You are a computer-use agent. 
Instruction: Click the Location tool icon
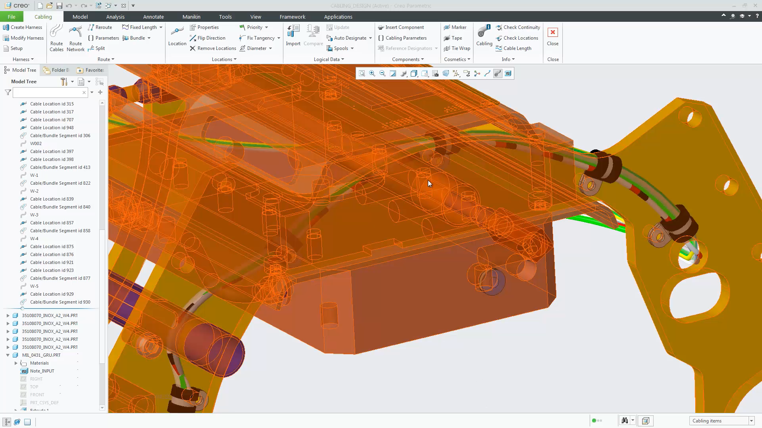[x=177, y=36]
